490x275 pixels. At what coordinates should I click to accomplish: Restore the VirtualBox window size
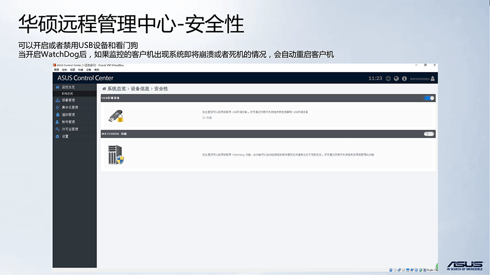(x=425, y=65)
